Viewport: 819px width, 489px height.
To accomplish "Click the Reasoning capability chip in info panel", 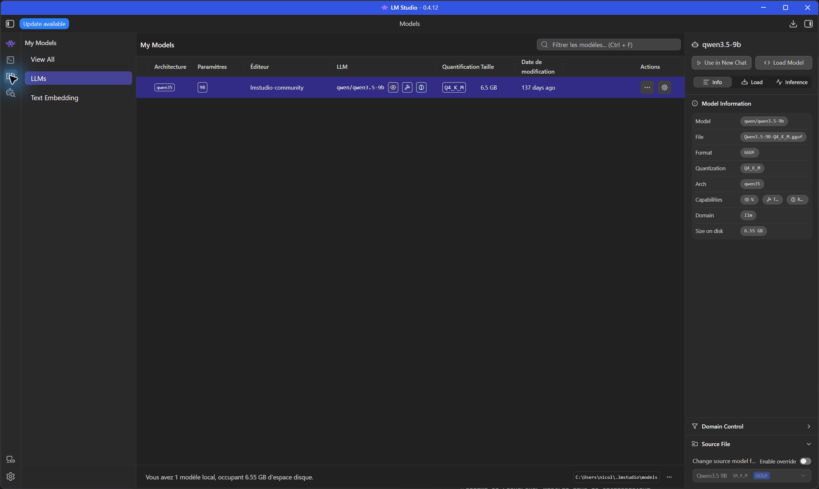I will (x=798, y=200).
